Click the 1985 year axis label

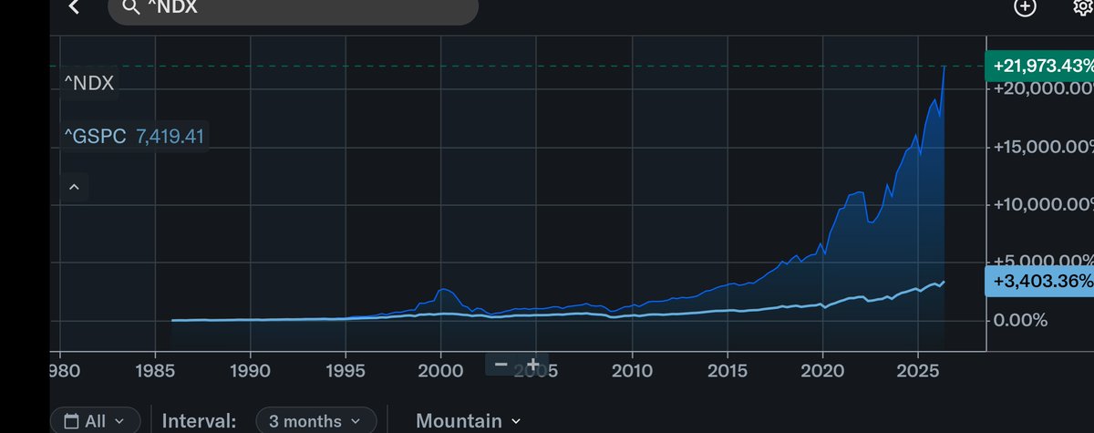[155, 370]
